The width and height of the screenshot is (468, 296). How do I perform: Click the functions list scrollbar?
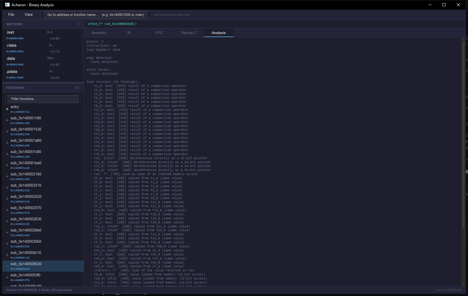82,111
